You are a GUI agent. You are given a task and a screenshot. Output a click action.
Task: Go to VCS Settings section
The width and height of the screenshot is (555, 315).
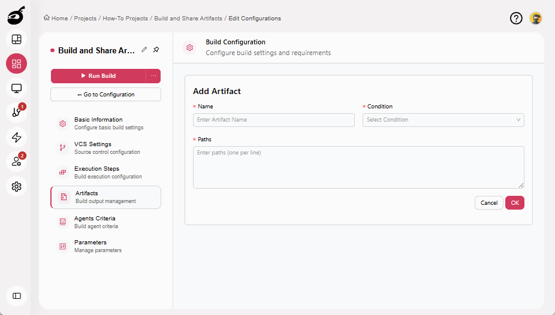(x=106, y=148)
